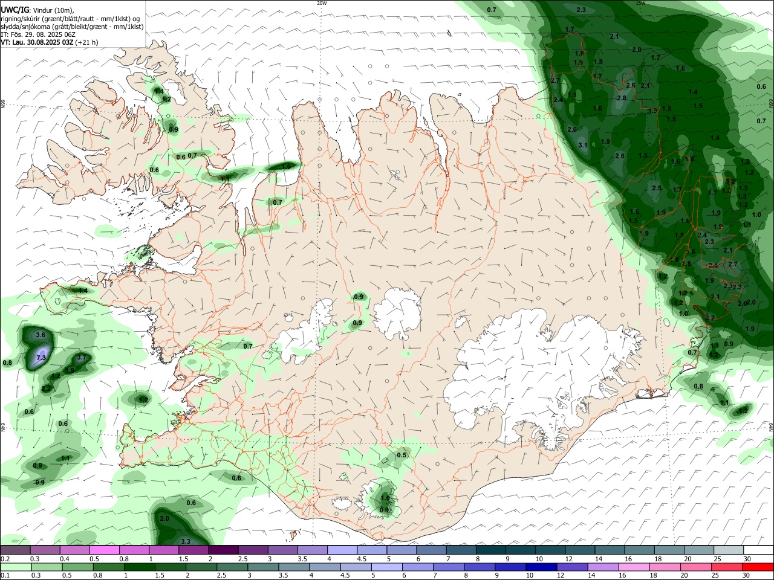Click the 15W longitude label
The height and width of the screenshot is (580, 774).
click(x=640, y=3)
